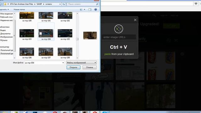Open the view options dropdown arrow
The image size is (201, 113).
[84, 9]
